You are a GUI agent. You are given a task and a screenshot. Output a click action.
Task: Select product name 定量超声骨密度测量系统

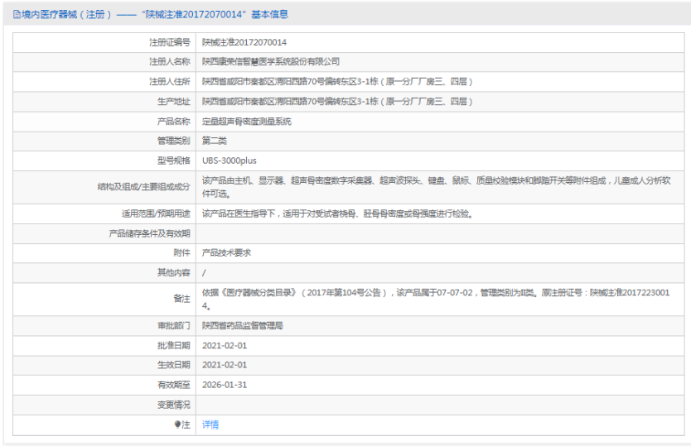pos(247,122)
